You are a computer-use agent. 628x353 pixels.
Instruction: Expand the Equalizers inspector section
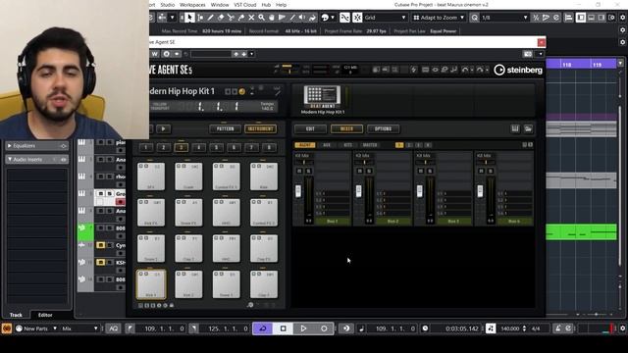[37, 146]
